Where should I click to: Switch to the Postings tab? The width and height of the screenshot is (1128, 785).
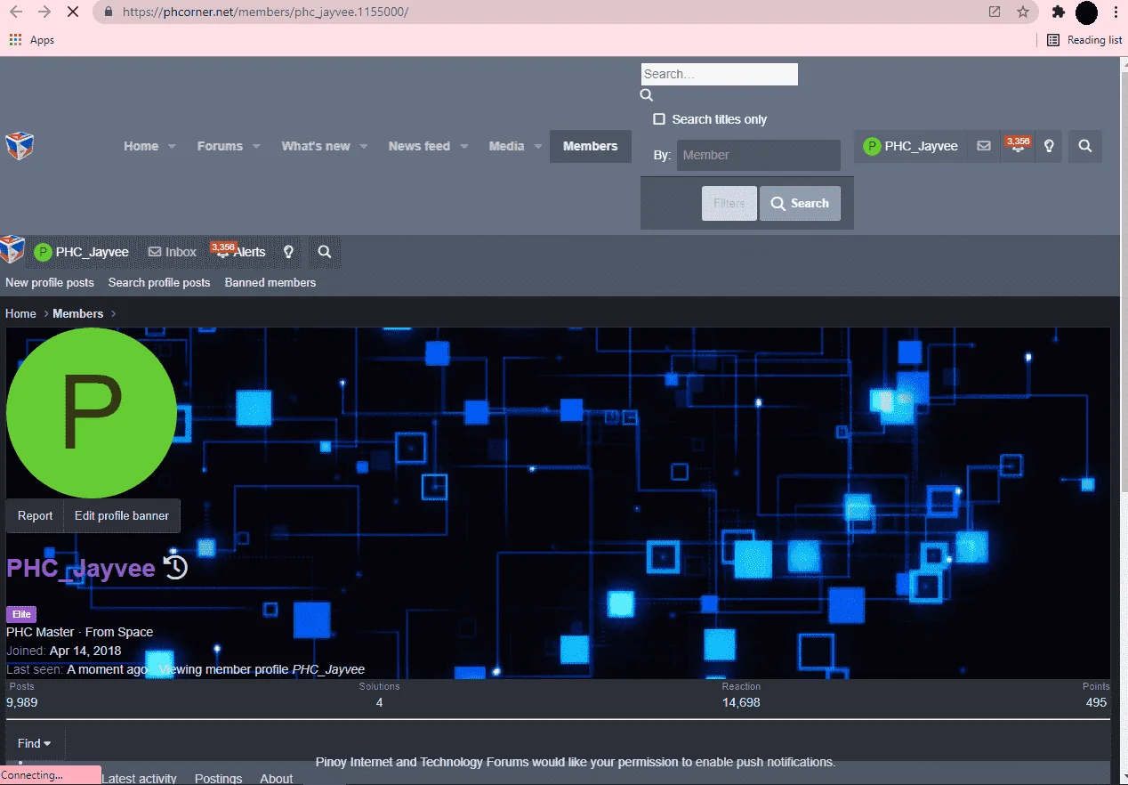pos(219,779)
